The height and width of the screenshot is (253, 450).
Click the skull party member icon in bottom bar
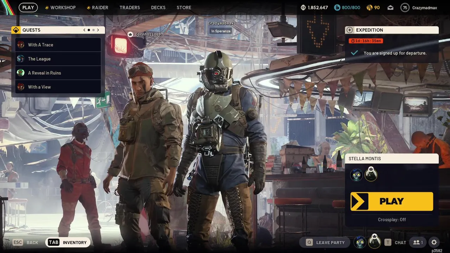(360, 242)
